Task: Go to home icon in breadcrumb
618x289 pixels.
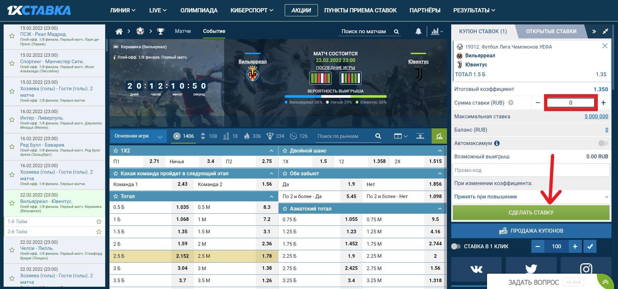Action: pos(119,31)
